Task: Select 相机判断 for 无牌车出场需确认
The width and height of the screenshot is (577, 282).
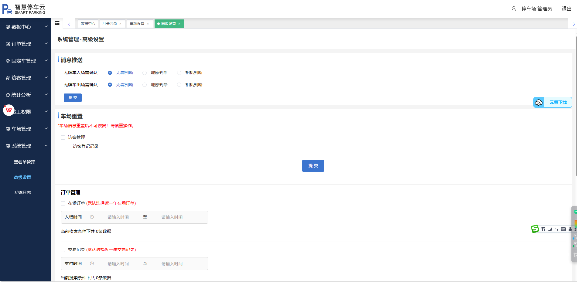Action: [179, 85]
